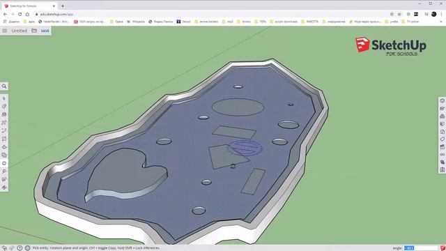Open the hamburger main menu

(5, 31)
